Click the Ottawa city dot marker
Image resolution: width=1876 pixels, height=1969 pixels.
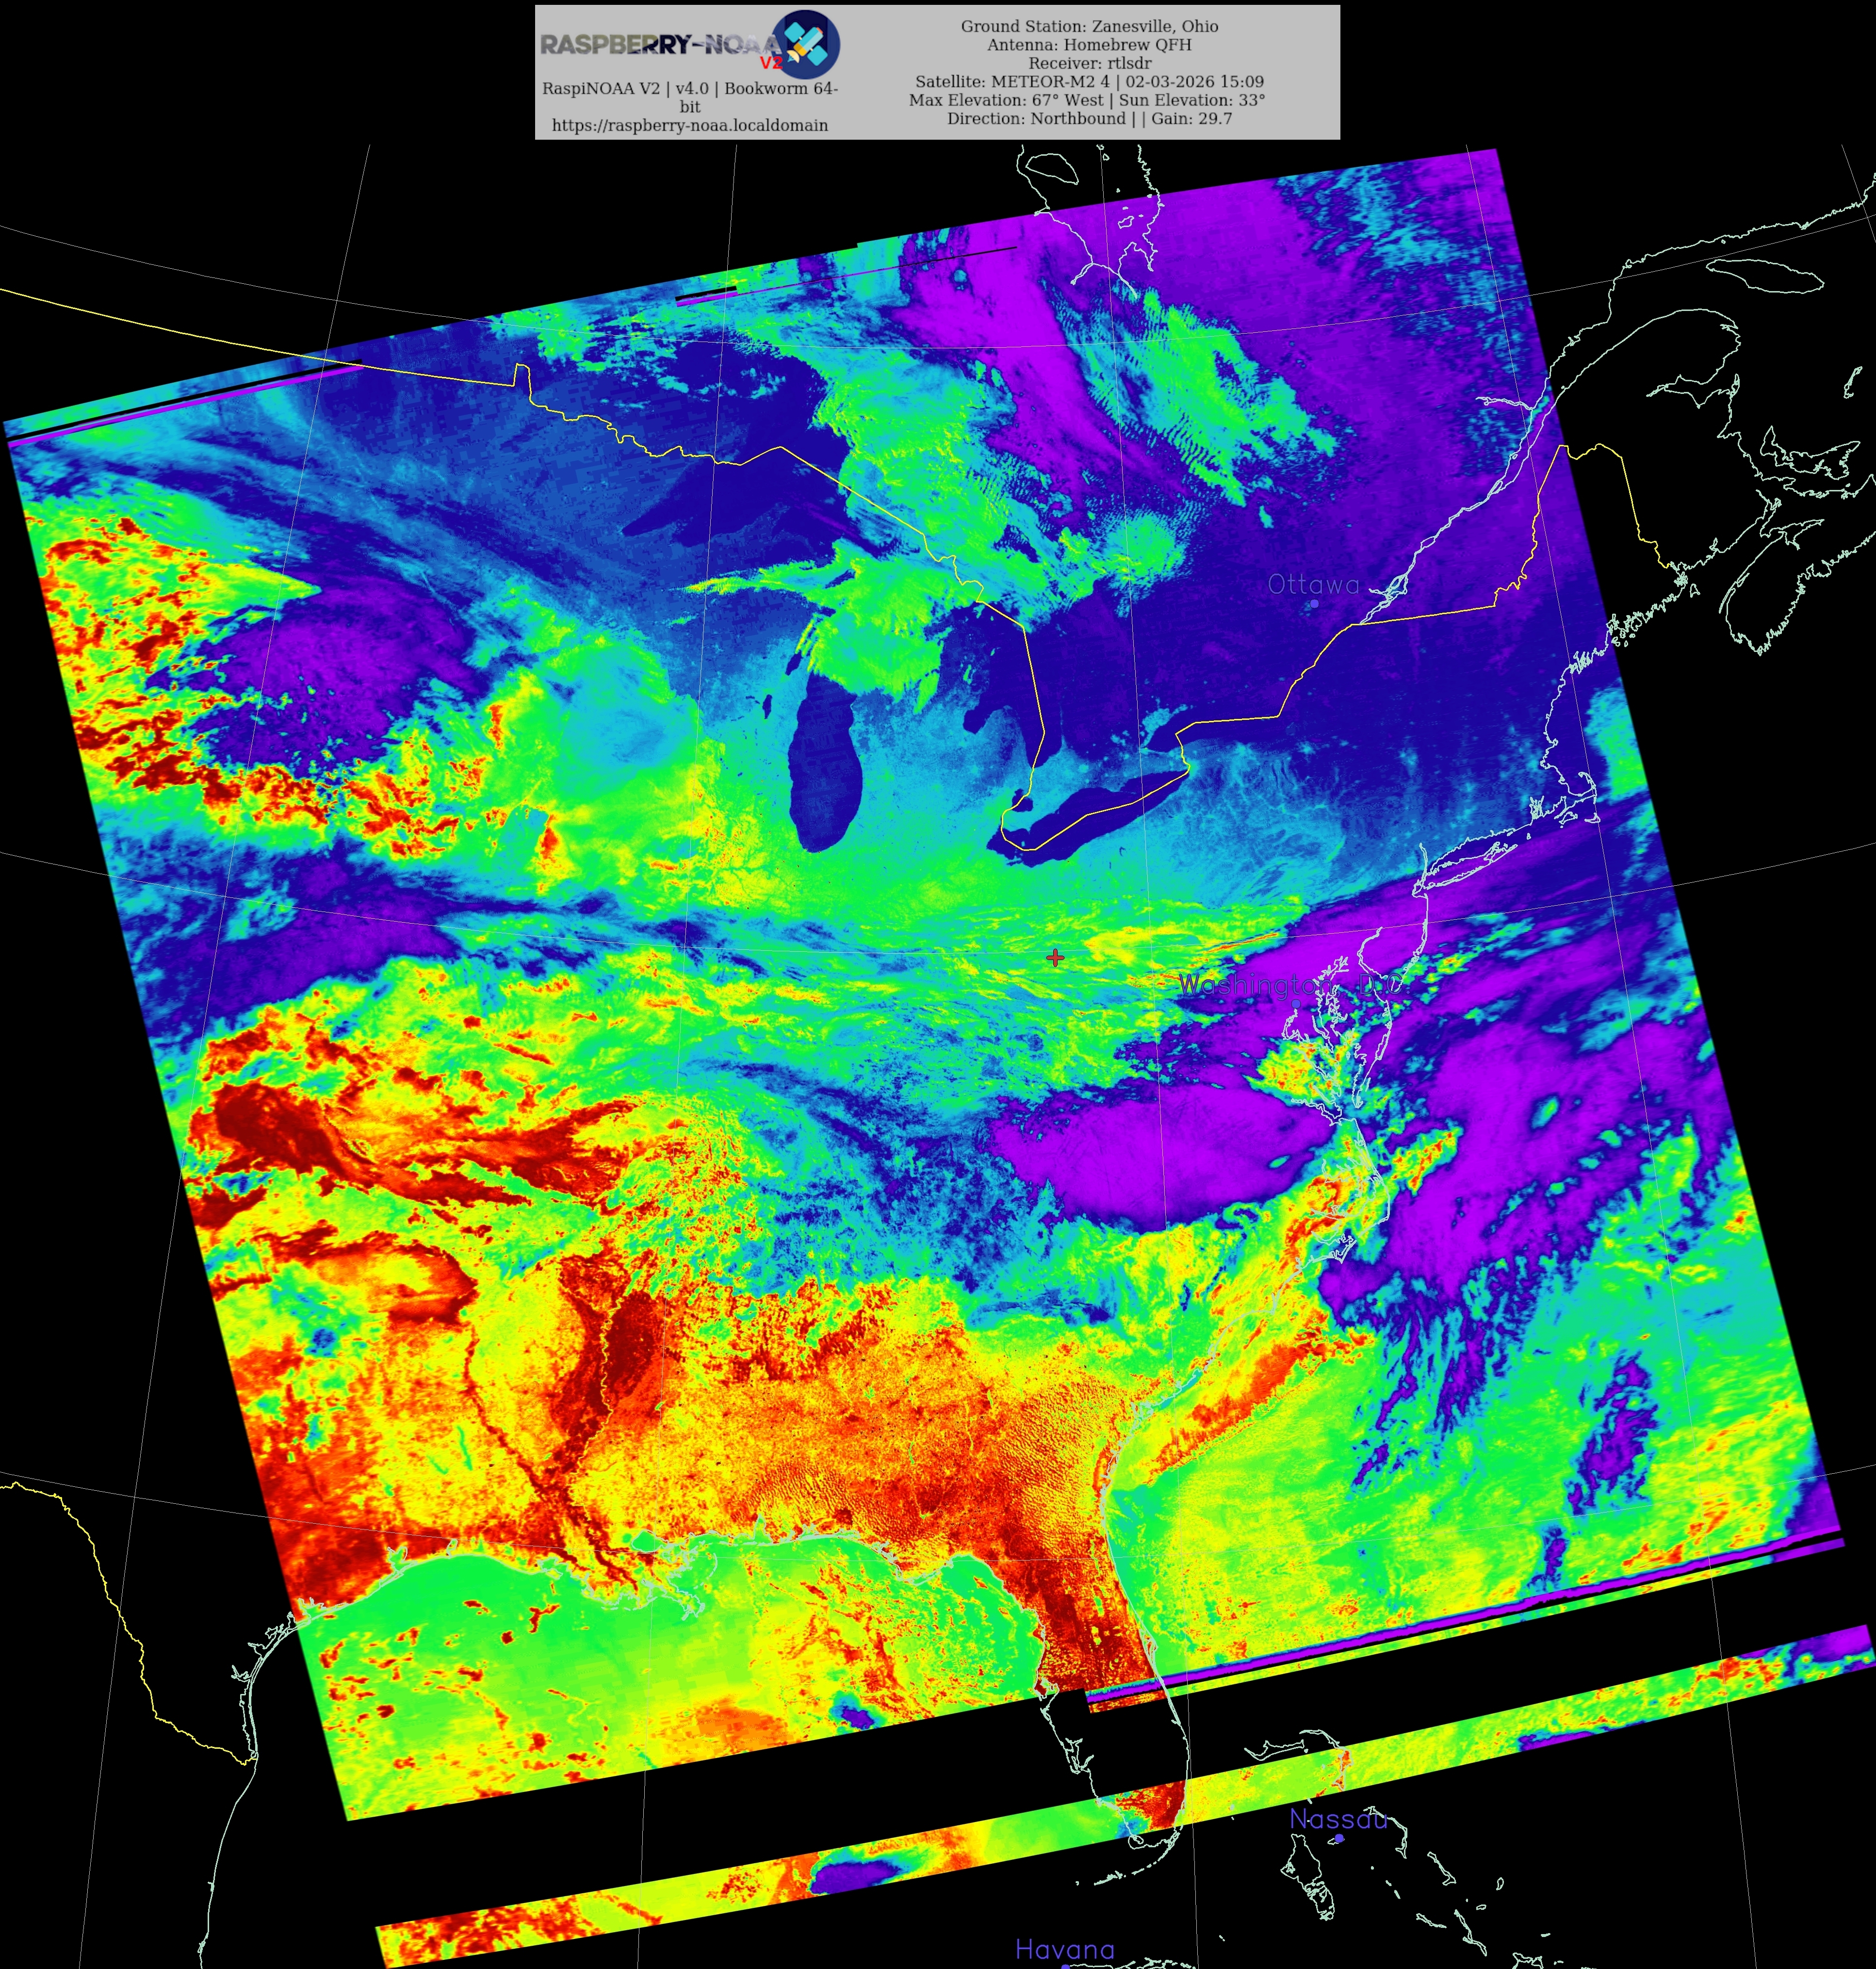point(1314,604)
